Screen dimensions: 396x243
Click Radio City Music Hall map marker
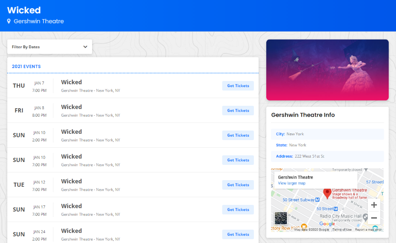click(365, 216)
